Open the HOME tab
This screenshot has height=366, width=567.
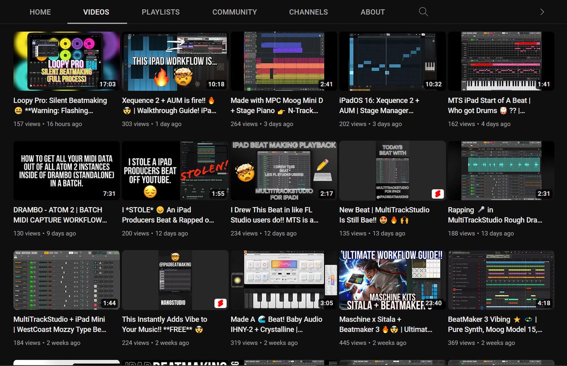40,12
